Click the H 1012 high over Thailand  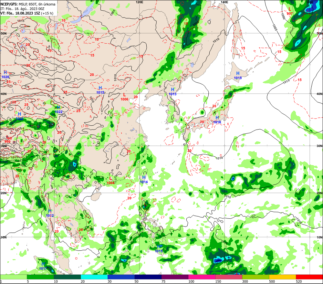(50, 213)
